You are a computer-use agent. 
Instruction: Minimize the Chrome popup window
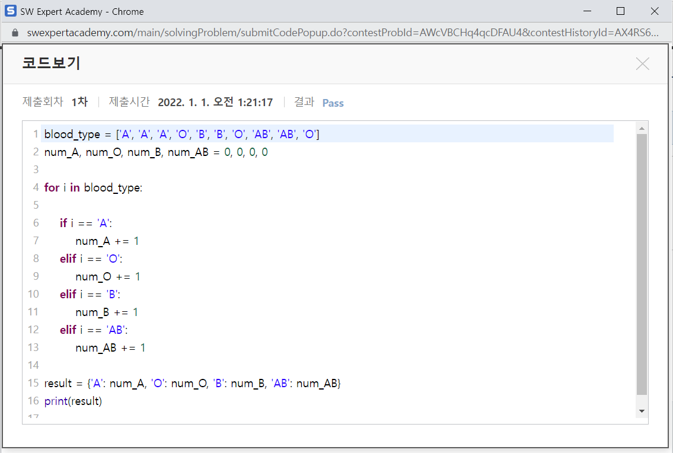pos(587,11)
